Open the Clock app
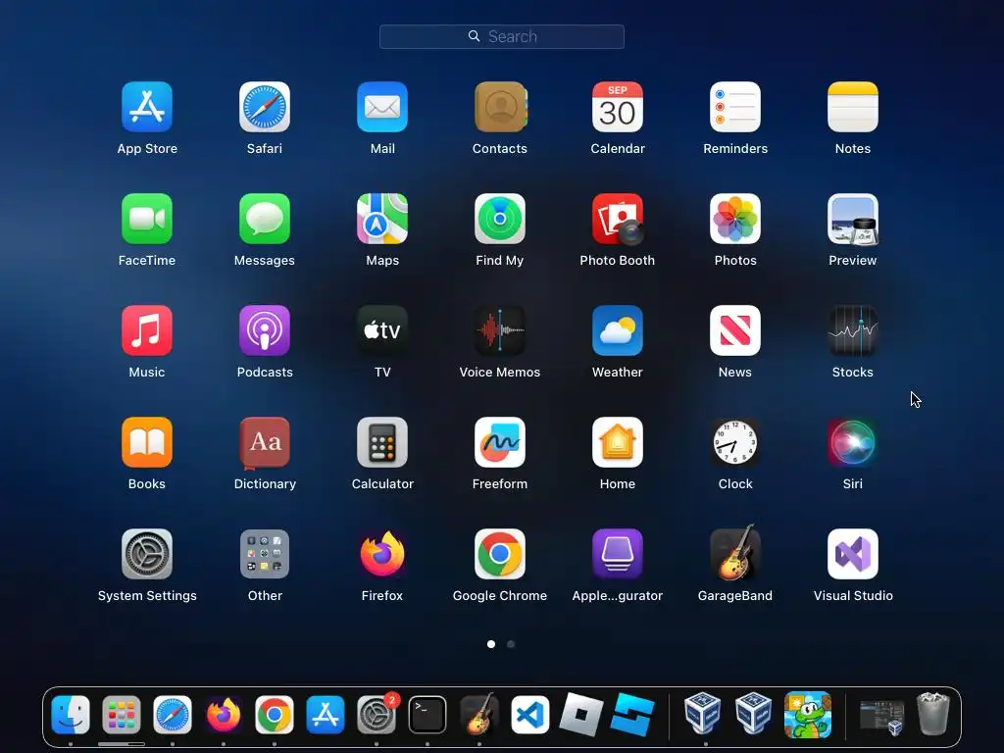Image resolution: width=1004 pixels, height=753 pixels. (x=735, y=442)
